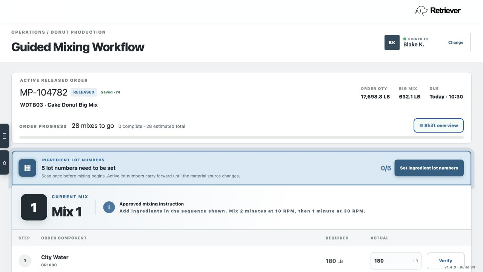
Task: Click the order number MP-104782
Action: pyautogui.click(x=44, y=92)
